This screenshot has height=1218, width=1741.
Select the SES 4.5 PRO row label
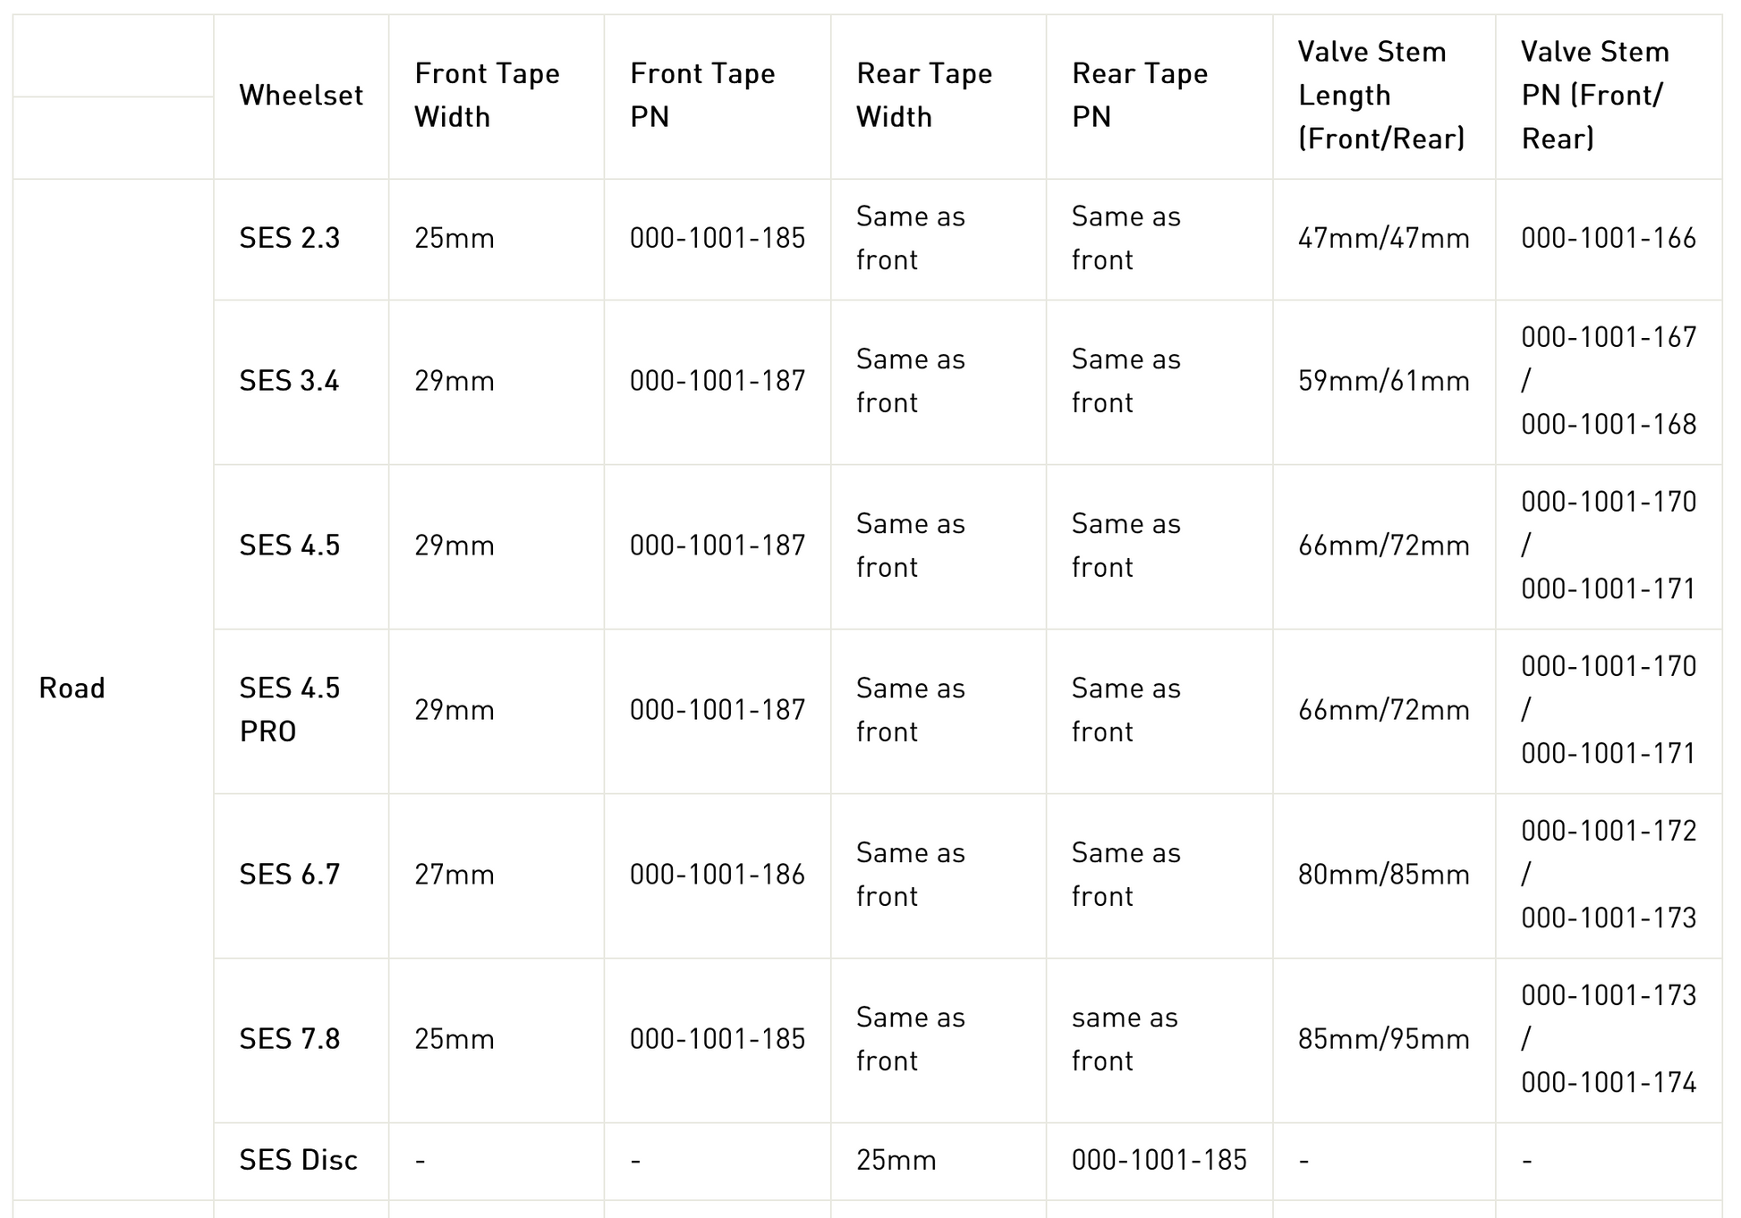(290, 710)
